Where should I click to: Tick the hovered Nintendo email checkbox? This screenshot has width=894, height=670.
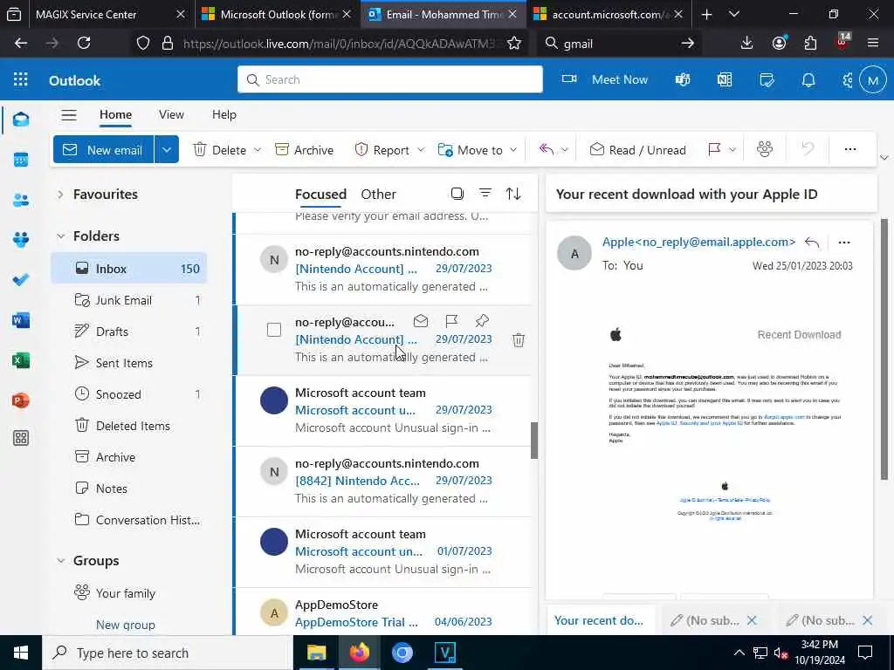pyautogui.click(x=274, y=330)
